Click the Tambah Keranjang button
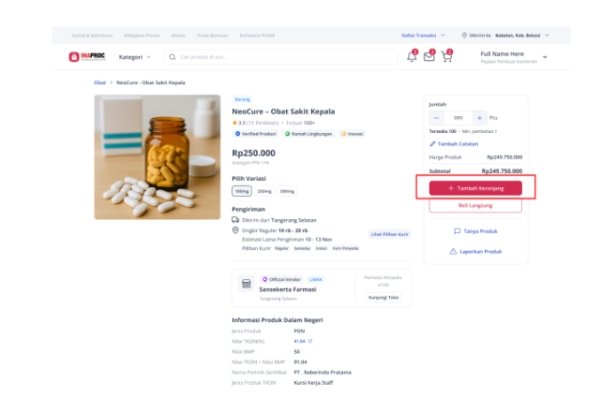This screenshot has height=397, width=616. pos(475,188)
